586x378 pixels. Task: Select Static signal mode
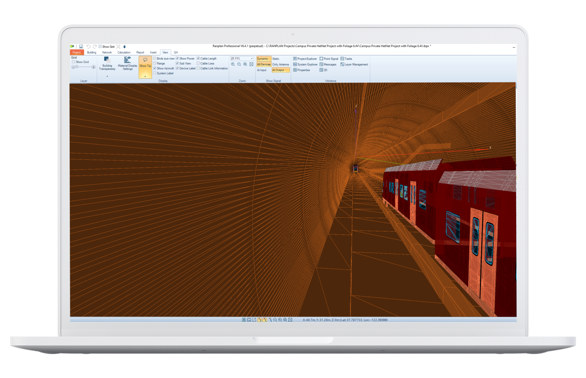[276, 59]
